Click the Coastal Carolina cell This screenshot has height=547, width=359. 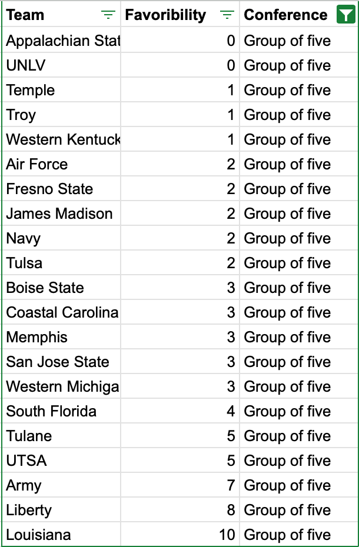click(x=62, y=312)
